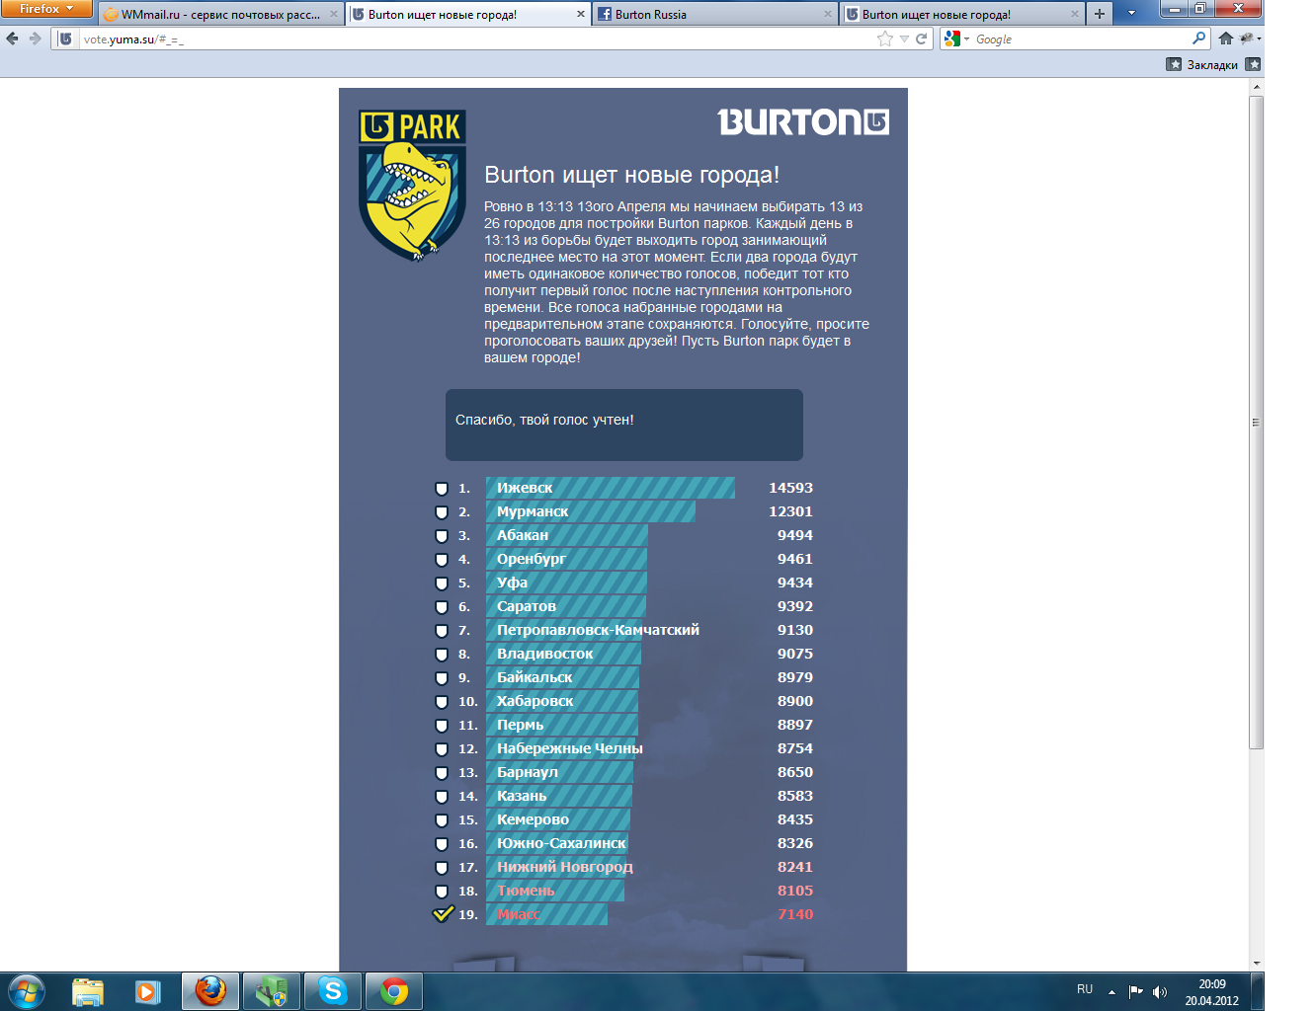
Task: Check the vote box for Тюмень
Action: [x=442, y=892]
